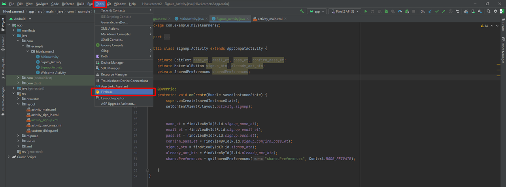Open the Window menu
This screenshot has height=187, width=506.
pyautogui.click(x=120, y=4)
